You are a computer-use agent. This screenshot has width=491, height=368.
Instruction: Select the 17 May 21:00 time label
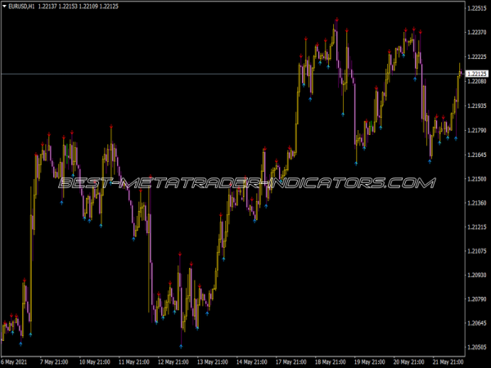pos(291,361)
